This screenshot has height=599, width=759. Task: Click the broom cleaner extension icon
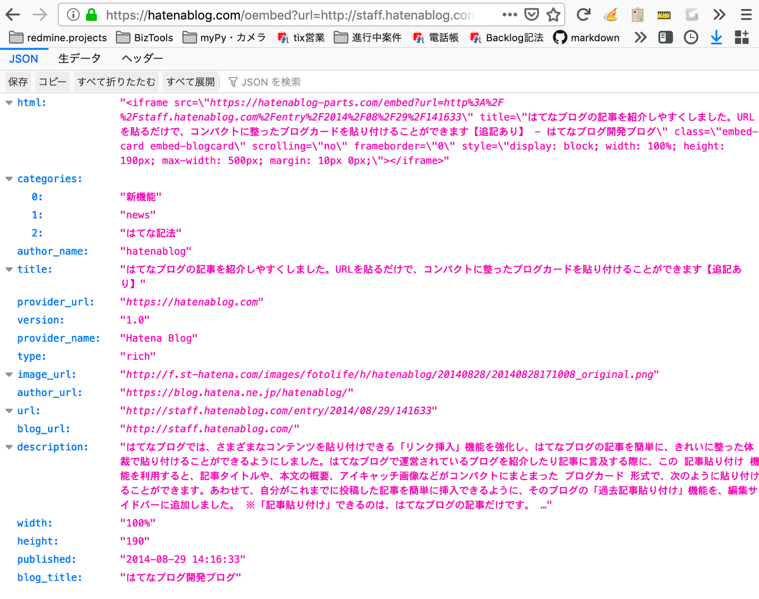pos(610,15)
